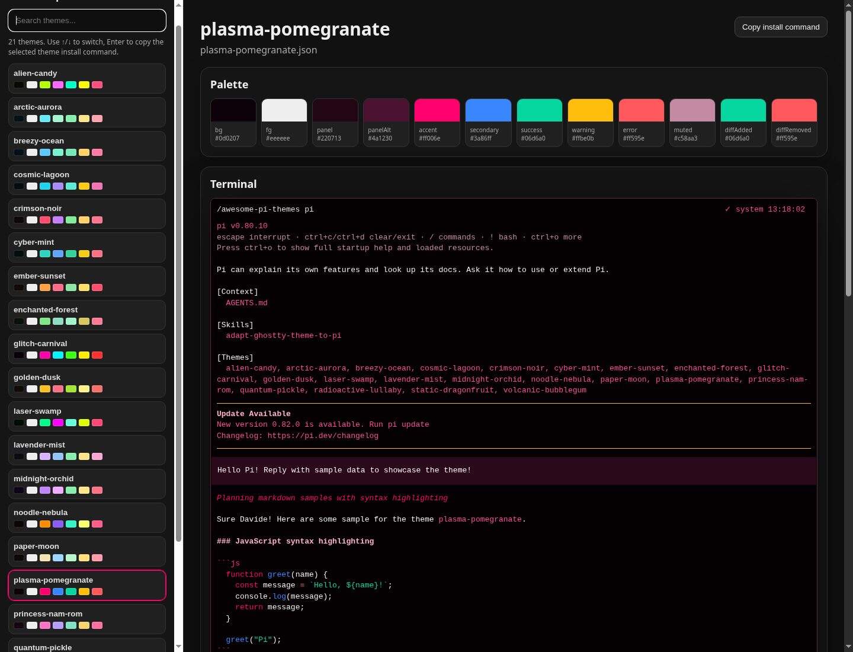Viewport: 853px width, 652px height.
Task: Pick the warning #ffbe0b palette swatch
Action: coord(591,122)
